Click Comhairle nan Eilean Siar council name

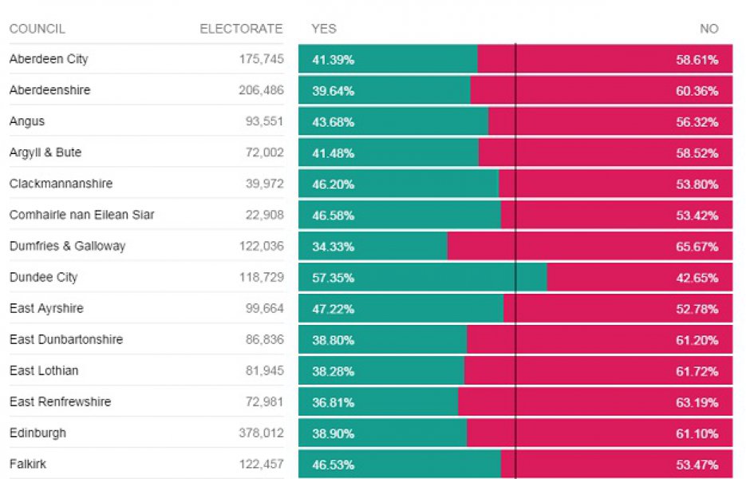[x=82, y=215]
